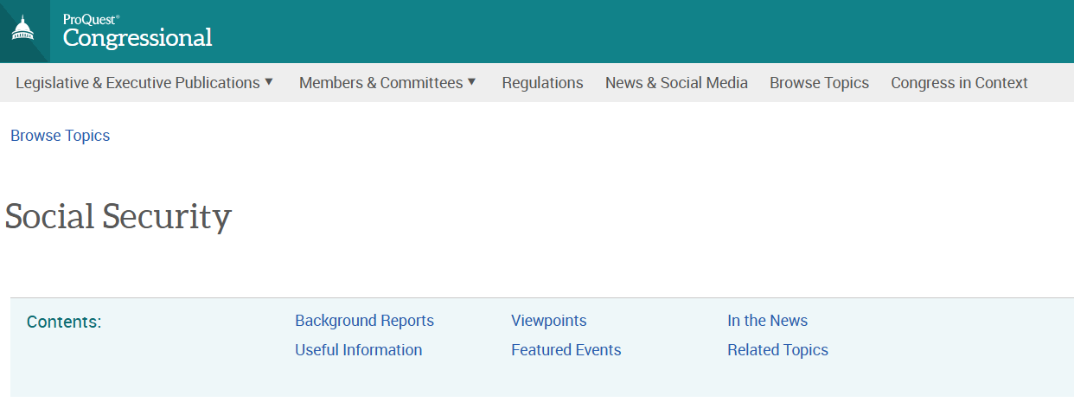Follow the Browse Topics breadcrumb link

(61, 136)
